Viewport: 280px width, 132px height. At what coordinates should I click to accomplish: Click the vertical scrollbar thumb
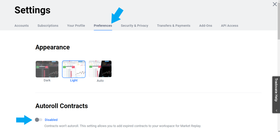279,19
